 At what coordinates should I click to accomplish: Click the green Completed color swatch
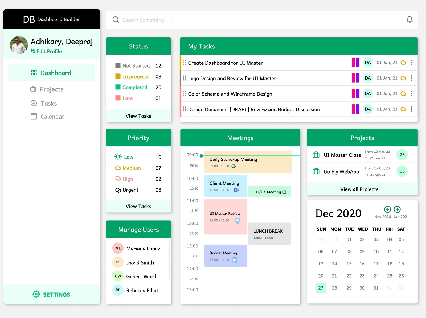(118, 87)
